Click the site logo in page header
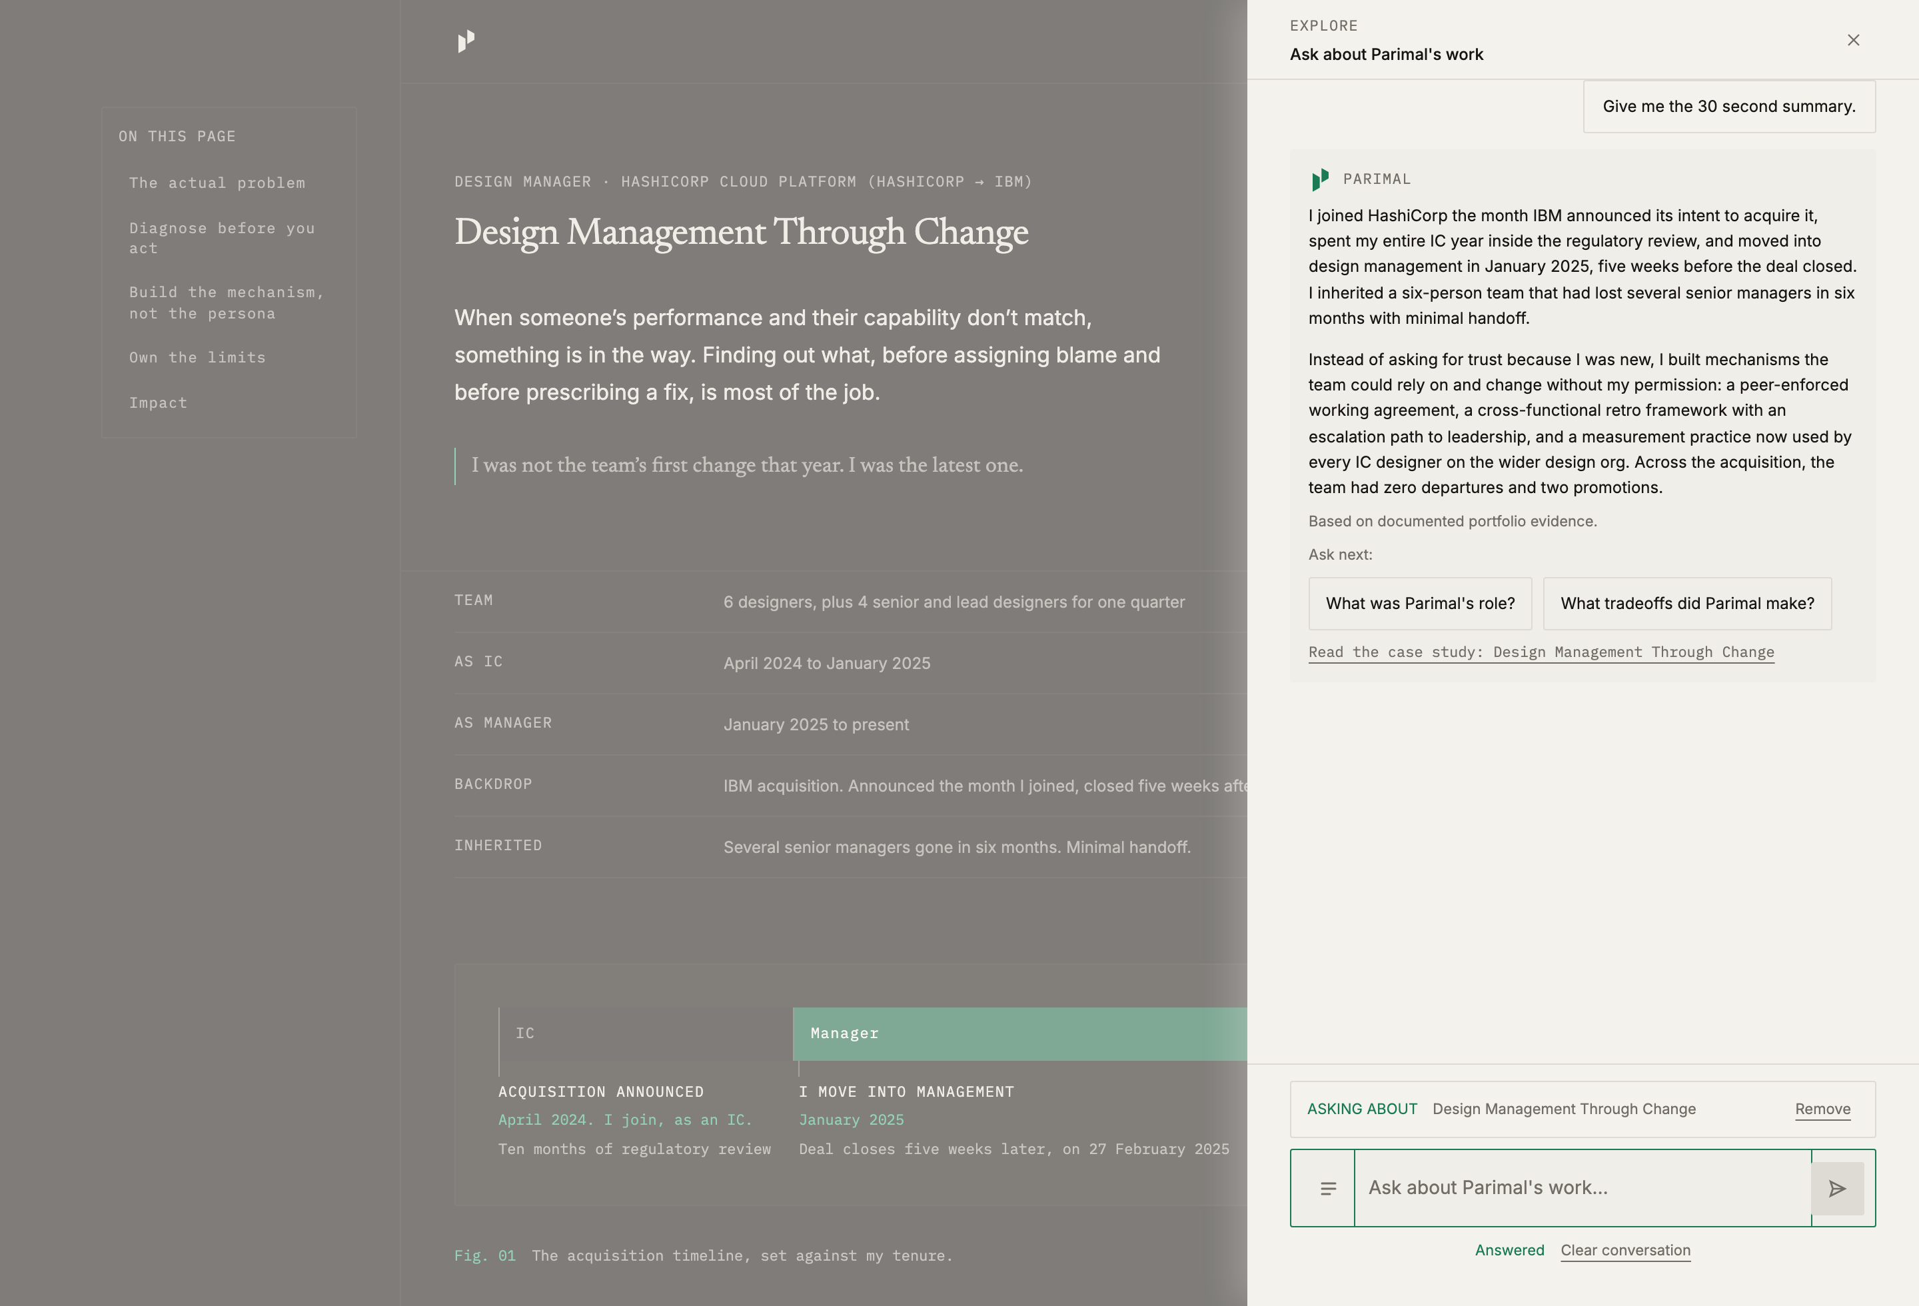 [466, 41]
